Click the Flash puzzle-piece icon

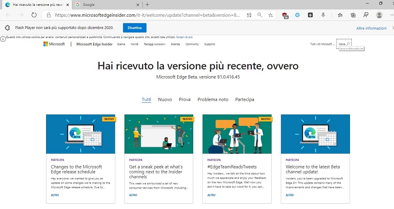tap(7, 28)
